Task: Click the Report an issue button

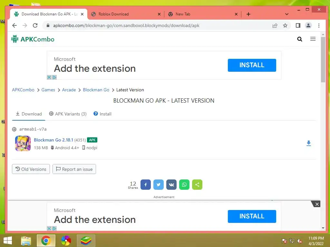Action: [74, 169]
